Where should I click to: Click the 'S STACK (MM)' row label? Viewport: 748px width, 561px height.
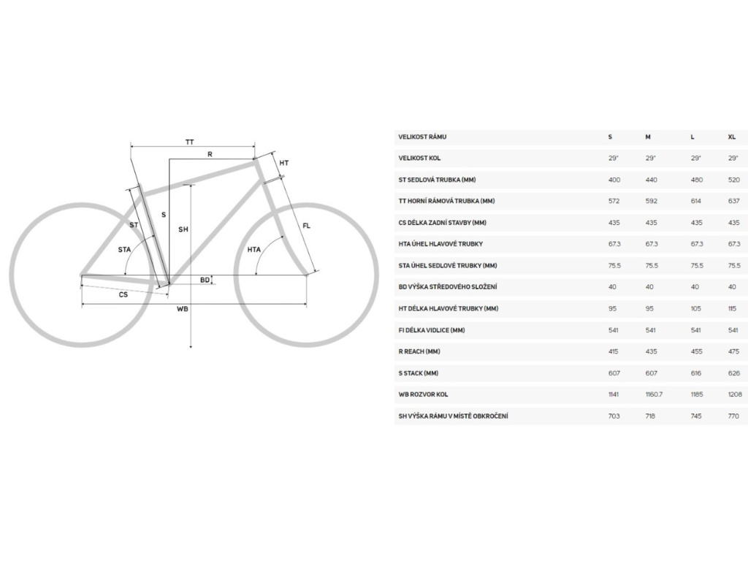(x=419, y=373)
